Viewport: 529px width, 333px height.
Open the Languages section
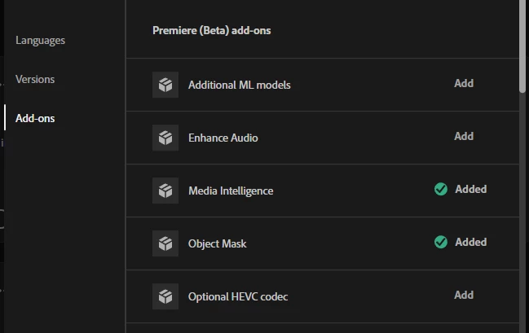click(x=40, y=41)
